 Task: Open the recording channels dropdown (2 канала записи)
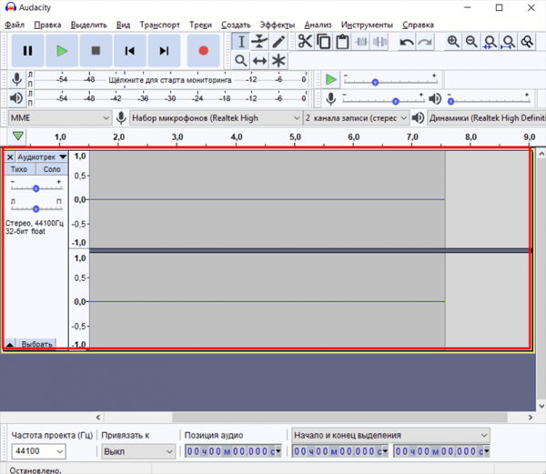point(356,118)
